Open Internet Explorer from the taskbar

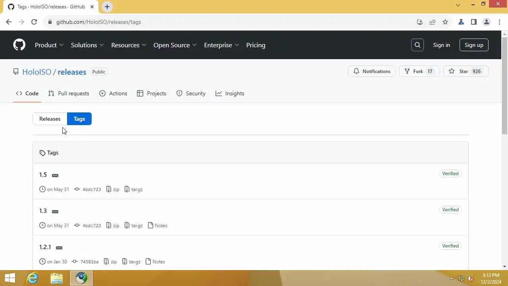(32, 278)
